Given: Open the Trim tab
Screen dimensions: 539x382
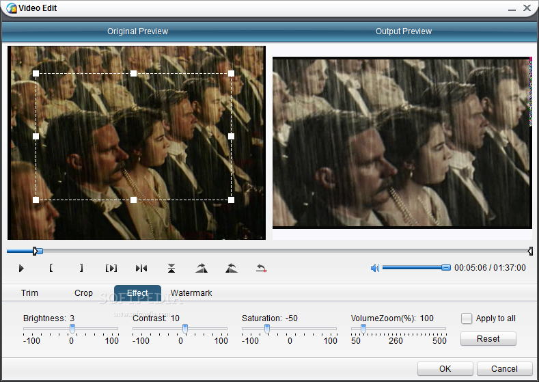Looking at the screenshot, I should (x=29, y=293).
